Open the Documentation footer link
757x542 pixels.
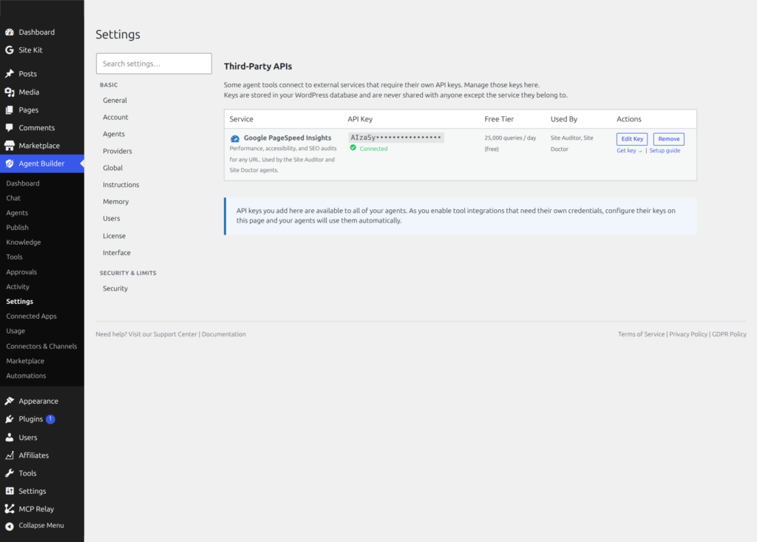223,334
